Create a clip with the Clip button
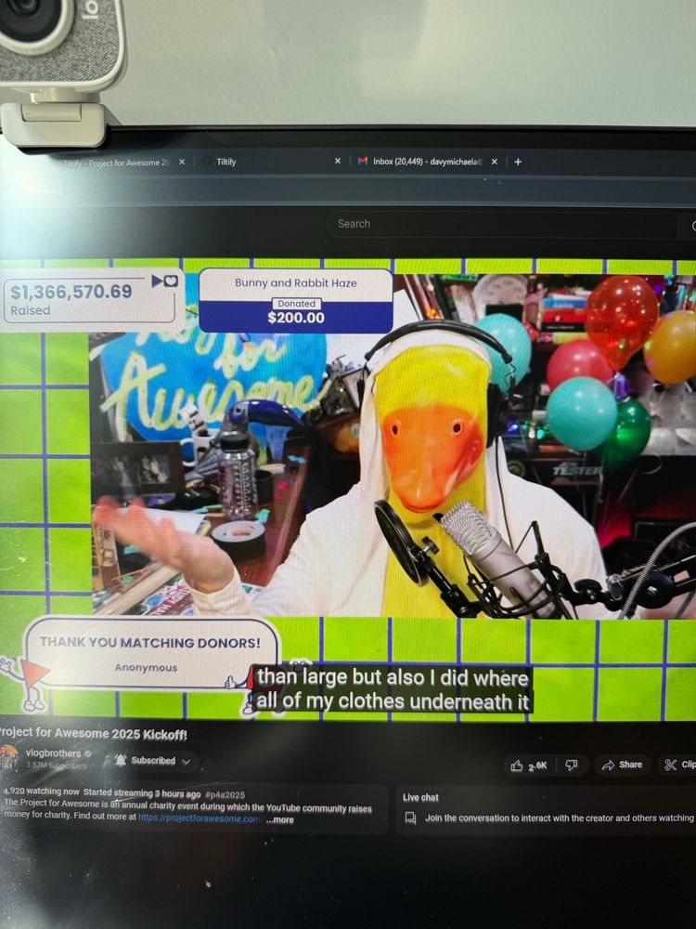The height and width of the screenshot is (929, 696). click(x=679, y=765)
